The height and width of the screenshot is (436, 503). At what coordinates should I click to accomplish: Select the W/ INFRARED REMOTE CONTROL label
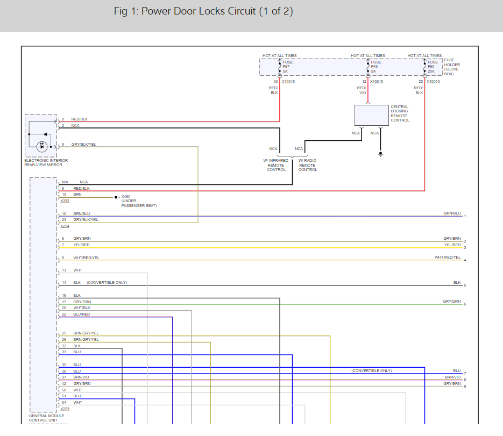click(x=276, y=165)
